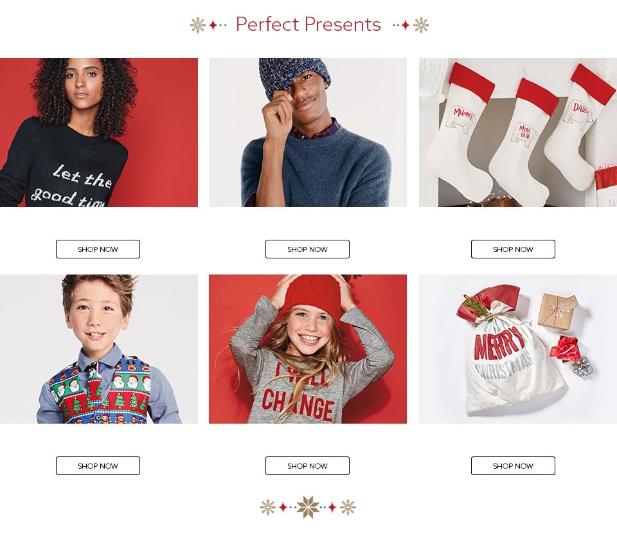
Task: Click the bottom-left snowflake in the footer divider
Action: (268, 507)
